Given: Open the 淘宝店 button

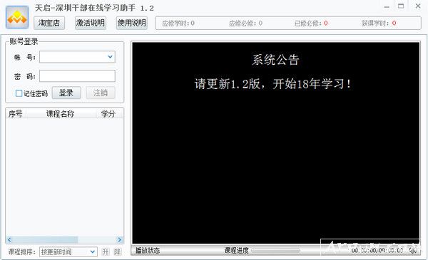Looking at the screenshot, I should (x=49, y=24).
